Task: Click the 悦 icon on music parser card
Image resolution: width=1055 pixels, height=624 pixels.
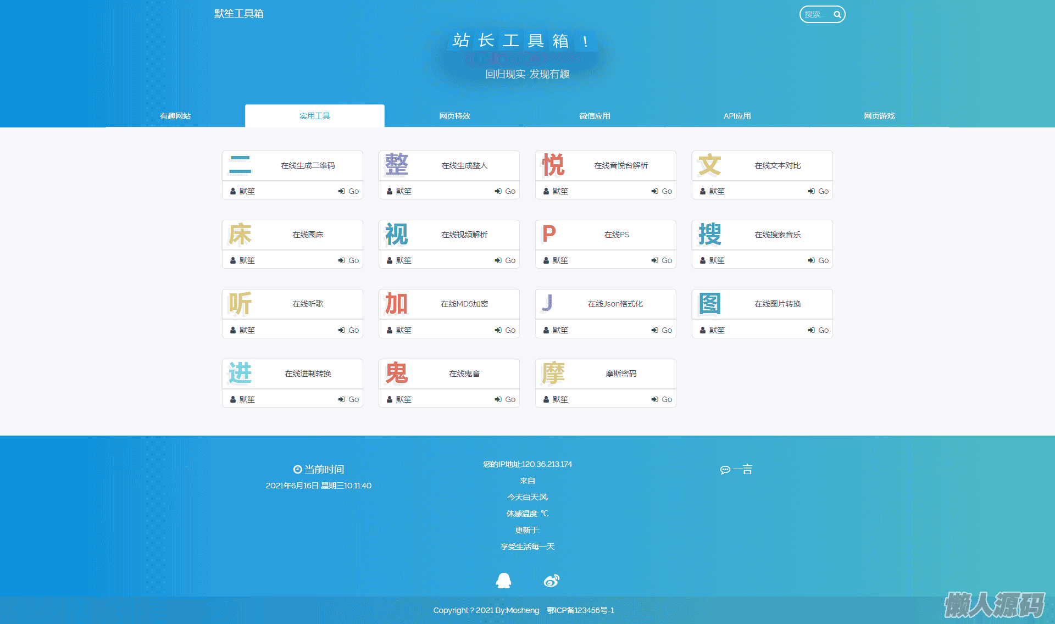Action: (x=553, y=165)
